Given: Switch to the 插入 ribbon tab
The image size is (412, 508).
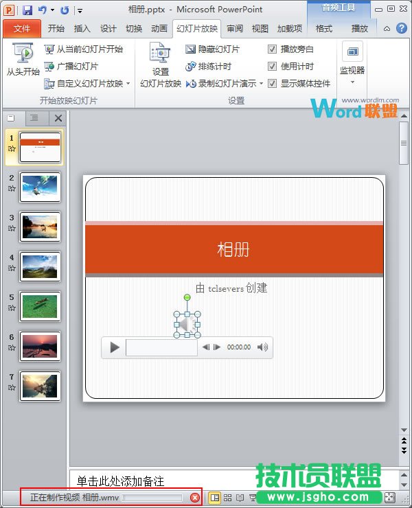Looking at the screenshot, I should pyautogui.click(x=82, y=29).
